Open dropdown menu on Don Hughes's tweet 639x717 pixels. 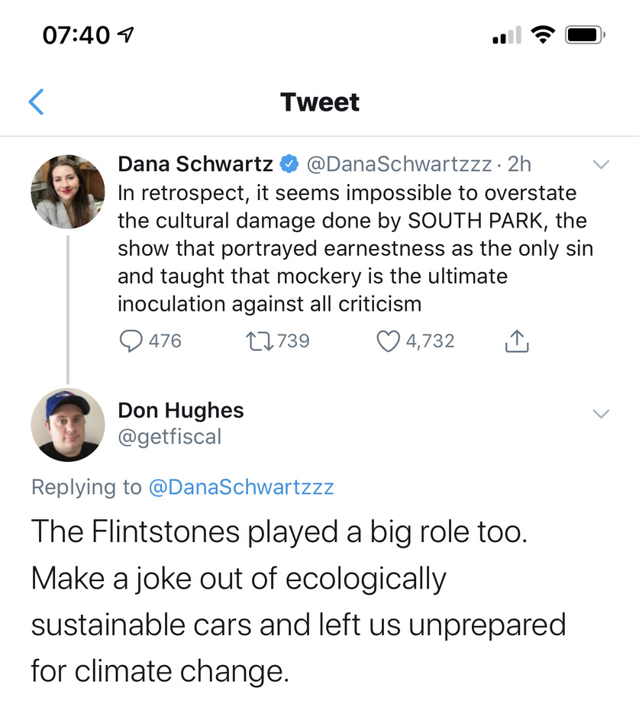(x=602, y=414)
